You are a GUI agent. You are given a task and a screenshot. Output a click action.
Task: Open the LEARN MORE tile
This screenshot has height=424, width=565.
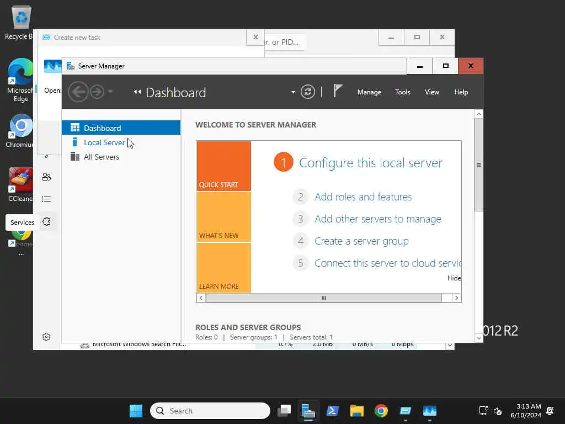tap(224, 268)
